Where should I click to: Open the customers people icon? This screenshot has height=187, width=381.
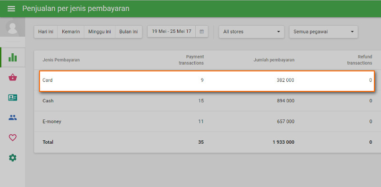13,118
